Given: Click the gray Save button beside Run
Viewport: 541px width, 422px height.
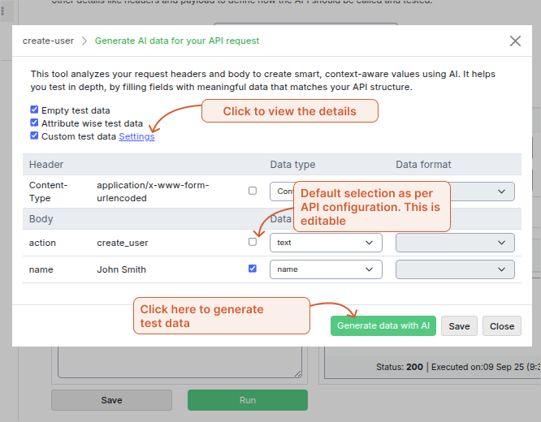Looking at the screenshot, I should pos(111,400).
